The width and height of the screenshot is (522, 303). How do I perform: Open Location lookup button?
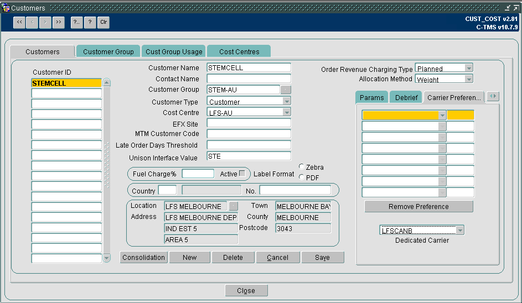(234, 206)
